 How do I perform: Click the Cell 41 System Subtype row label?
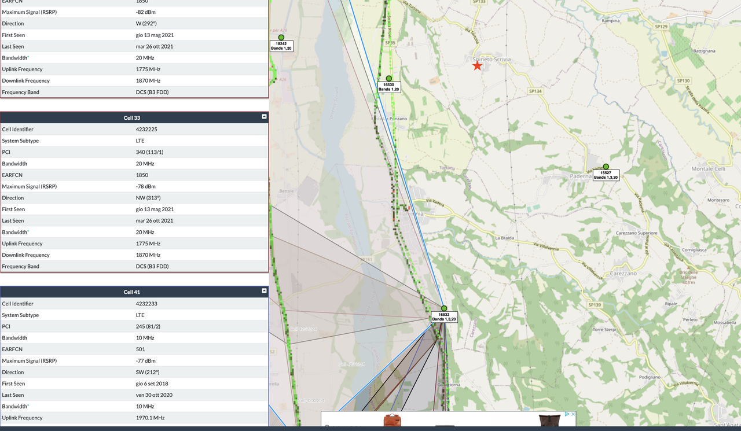point(20,315)
